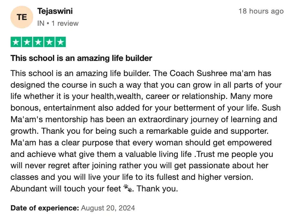The width and height of the screenshot is (289, 223).
Task: Open the bold review title heading
Action: 81,58
